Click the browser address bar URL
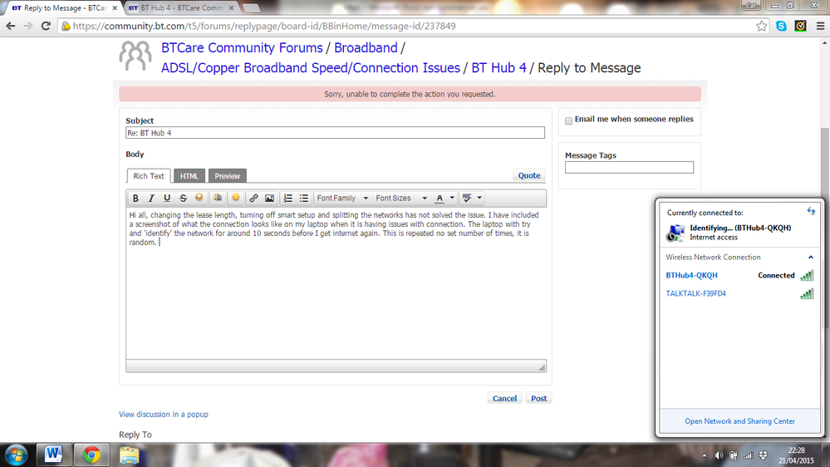 click(x=264, y=26)
